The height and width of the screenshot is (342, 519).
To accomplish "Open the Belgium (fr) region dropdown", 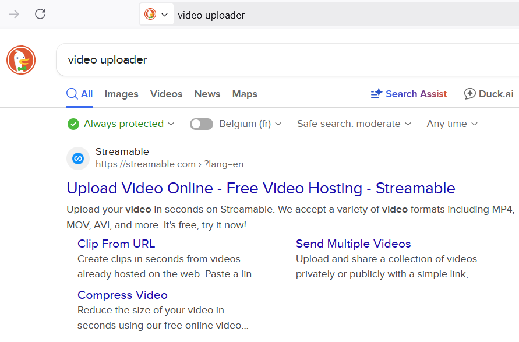I will tap(250, 124).
